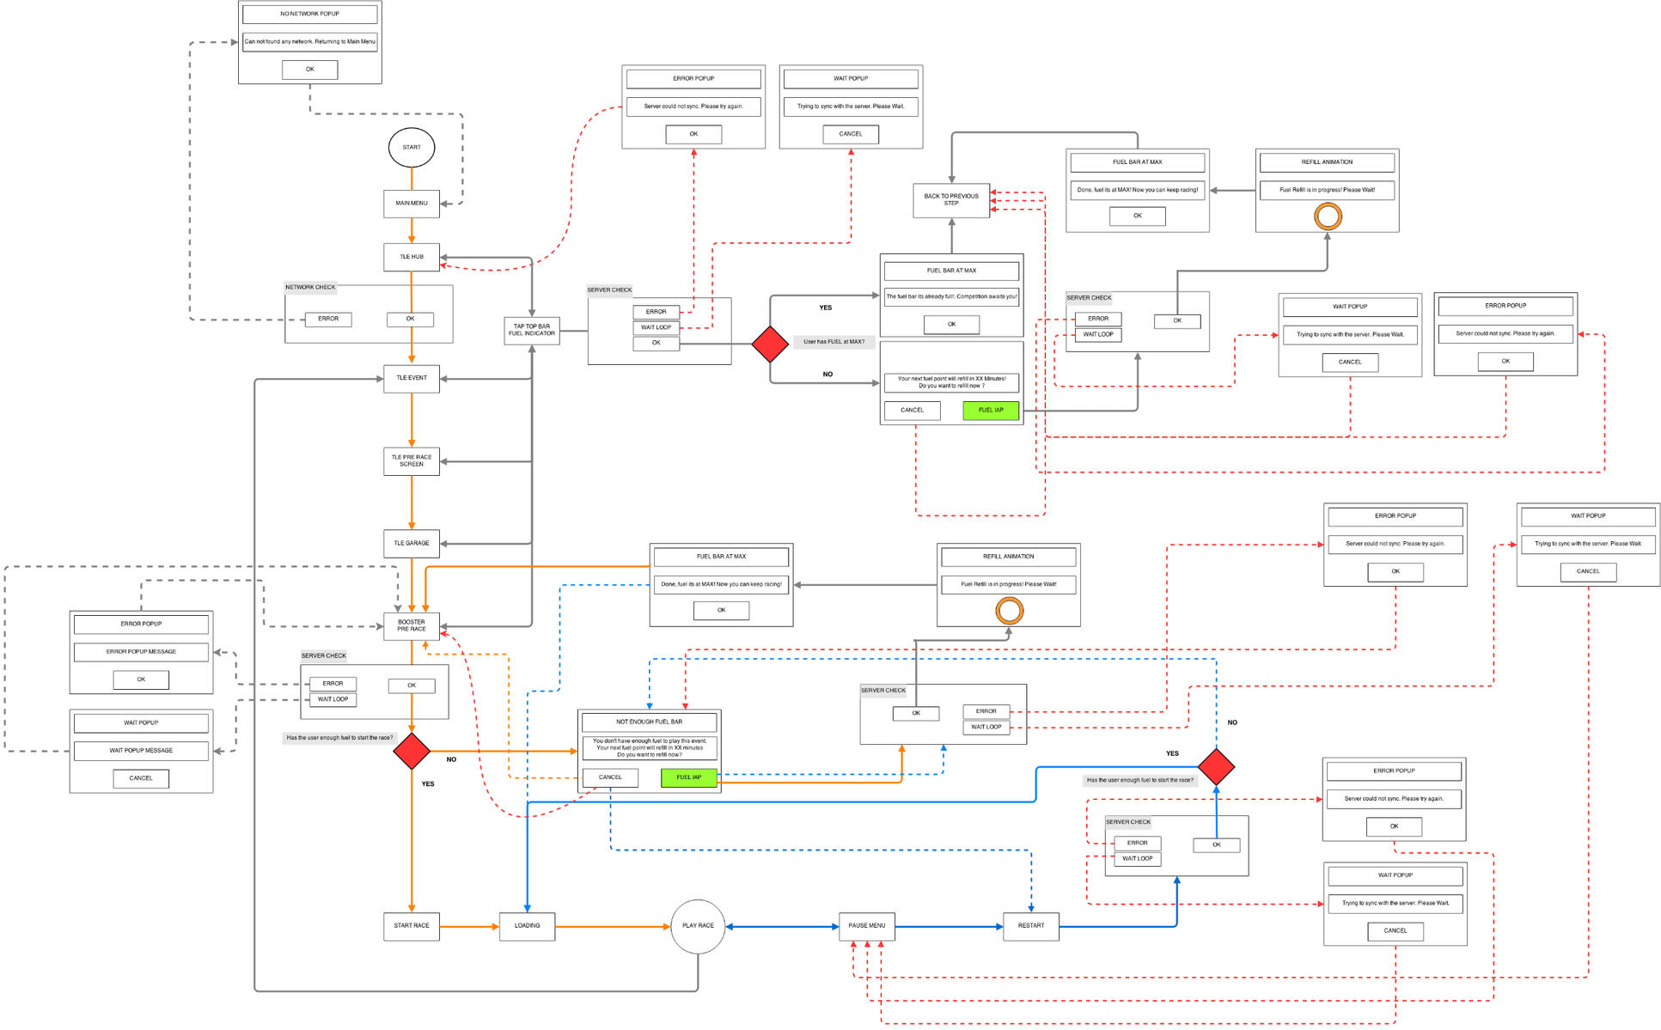Click the BOOSTER PRE RACE box

coord(411,625)
